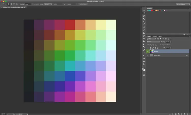Screen dimensions: 191x115
Task: Hide the Mondo layer
Action: coord(148,51)
